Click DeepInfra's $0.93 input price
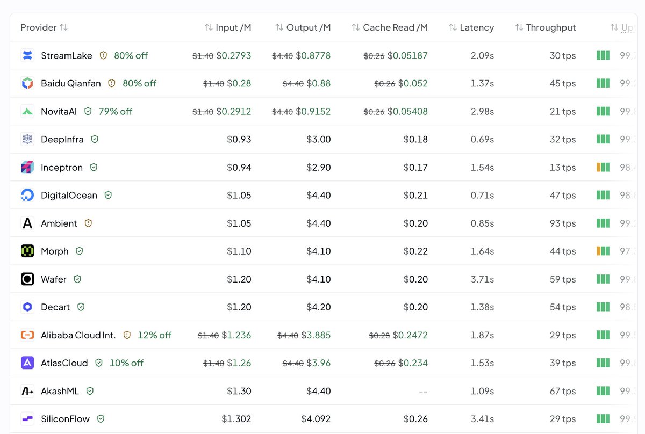Image resolution: width=645 pixels, height=434 pixels. [x=239, y=139]
